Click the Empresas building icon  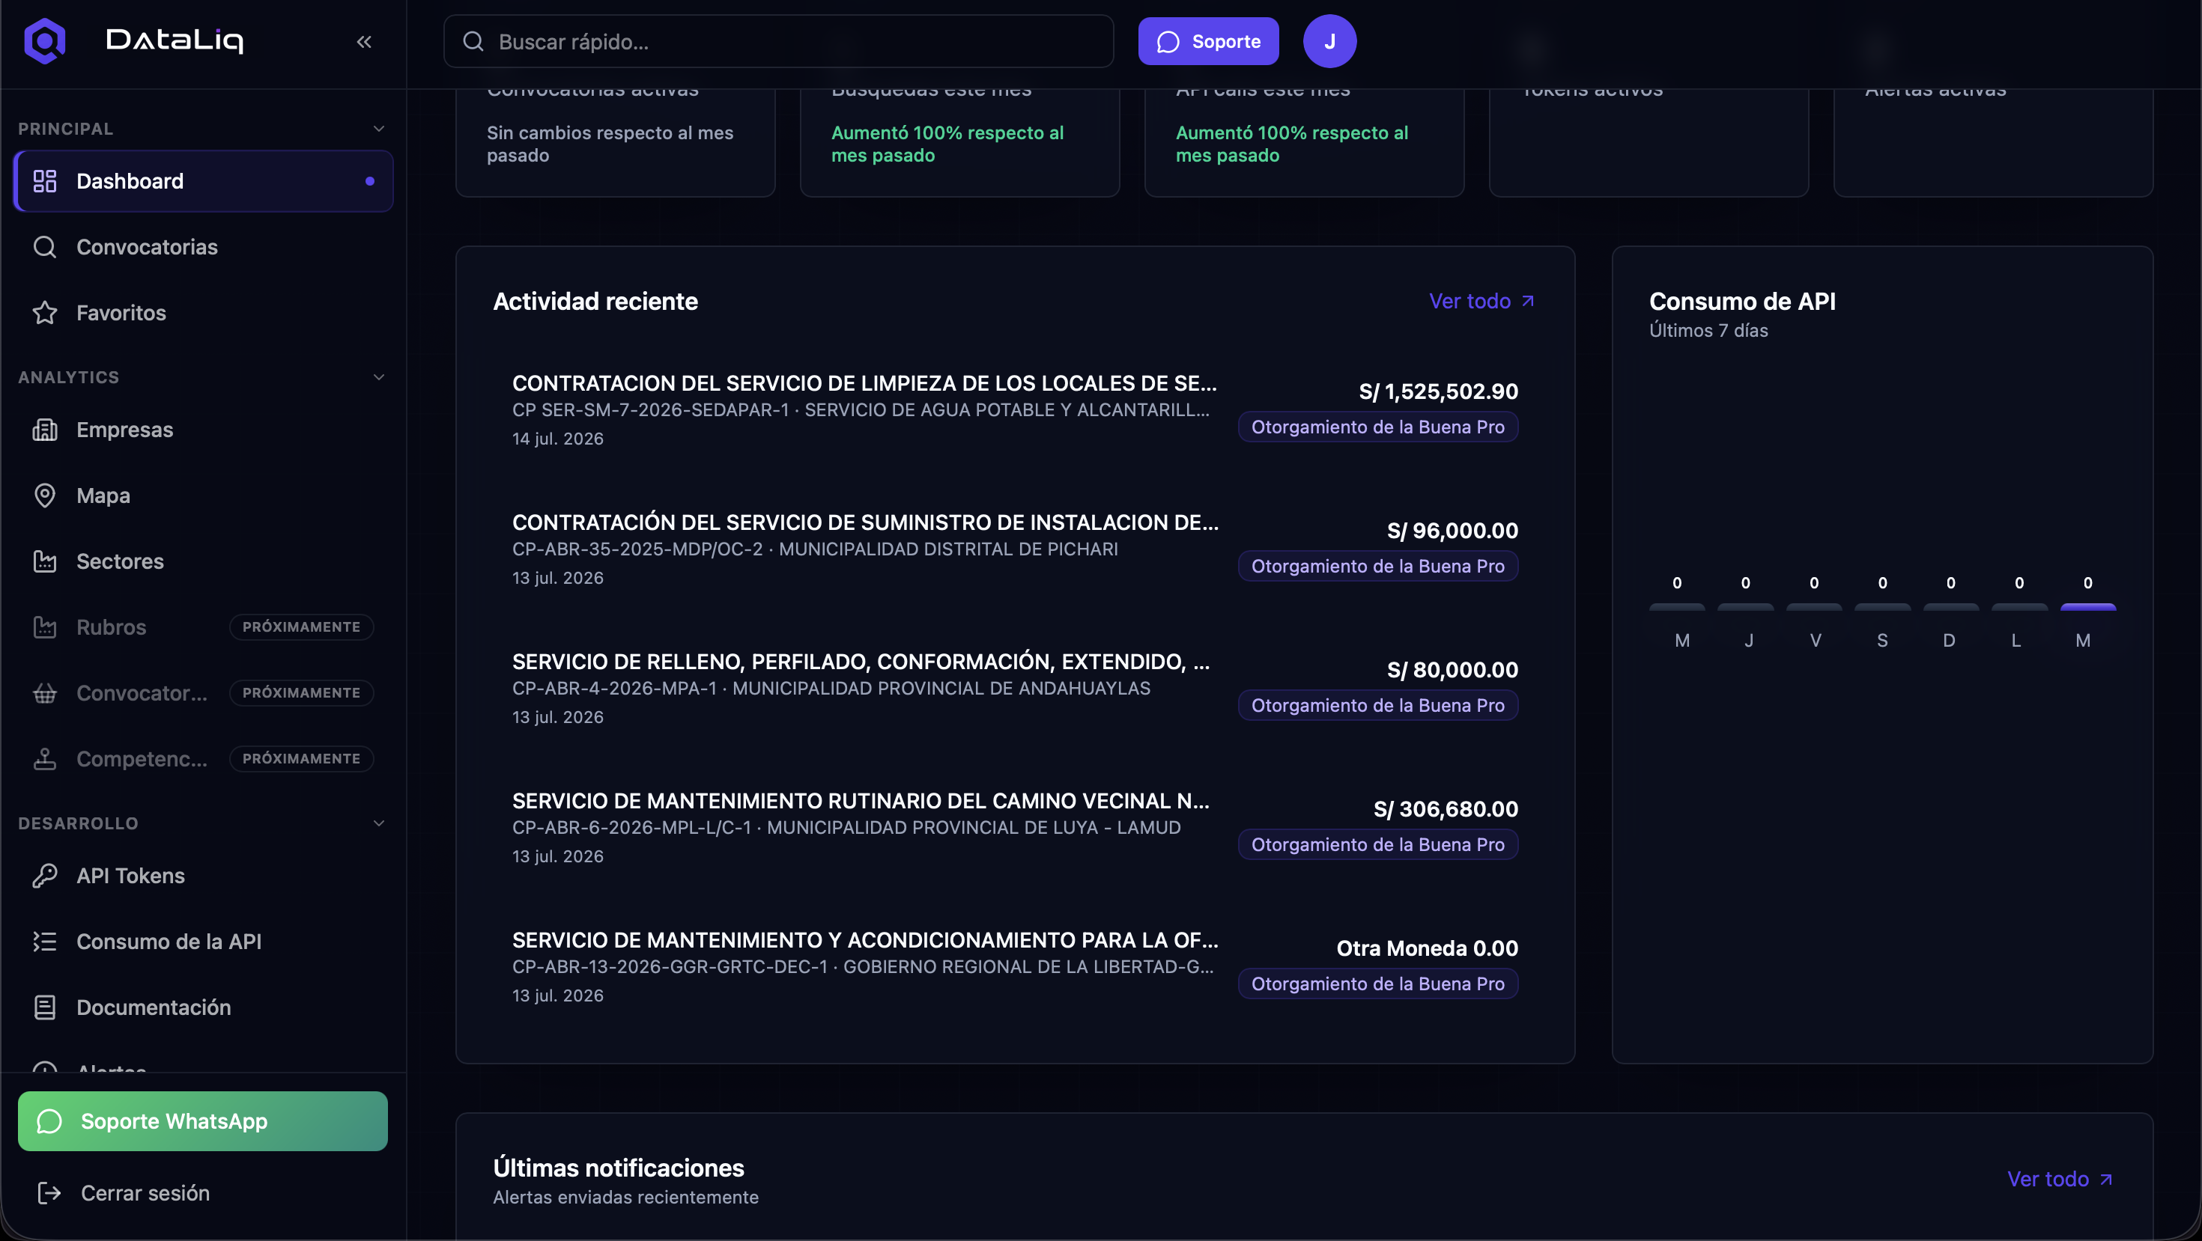[x=44, y=430]
